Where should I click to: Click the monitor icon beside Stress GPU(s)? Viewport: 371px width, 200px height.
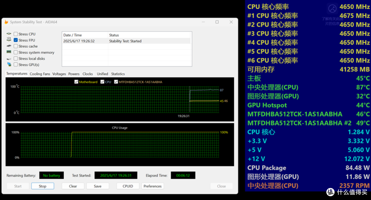click(x=9, y=64)
